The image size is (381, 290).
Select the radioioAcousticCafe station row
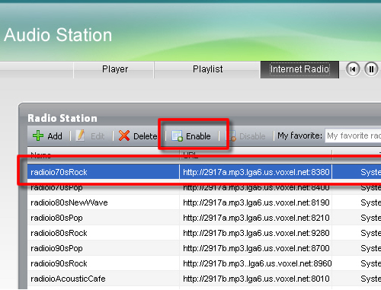pos(204,279)
